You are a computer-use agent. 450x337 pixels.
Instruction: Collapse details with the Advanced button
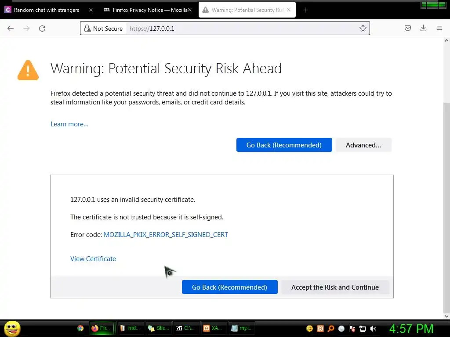point(363,145)
